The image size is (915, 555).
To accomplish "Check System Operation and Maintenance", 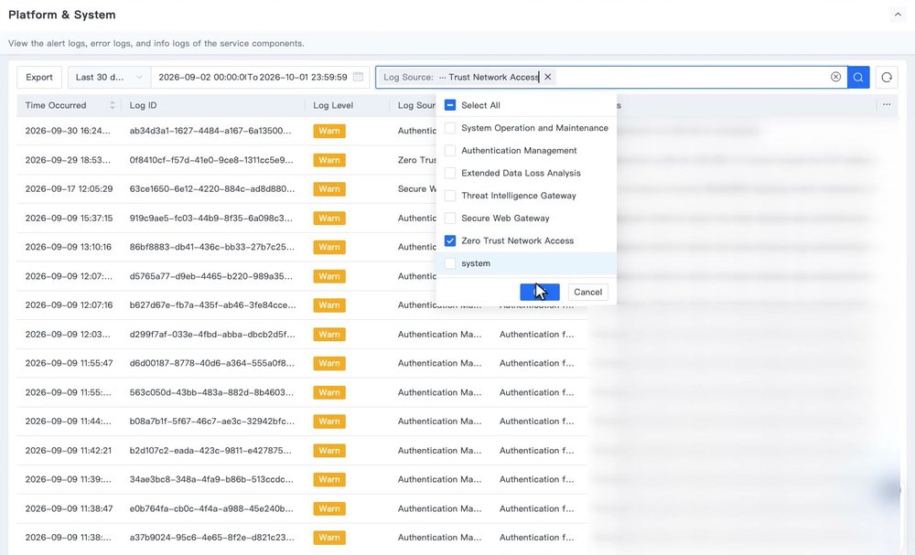I will click(450, 128).
